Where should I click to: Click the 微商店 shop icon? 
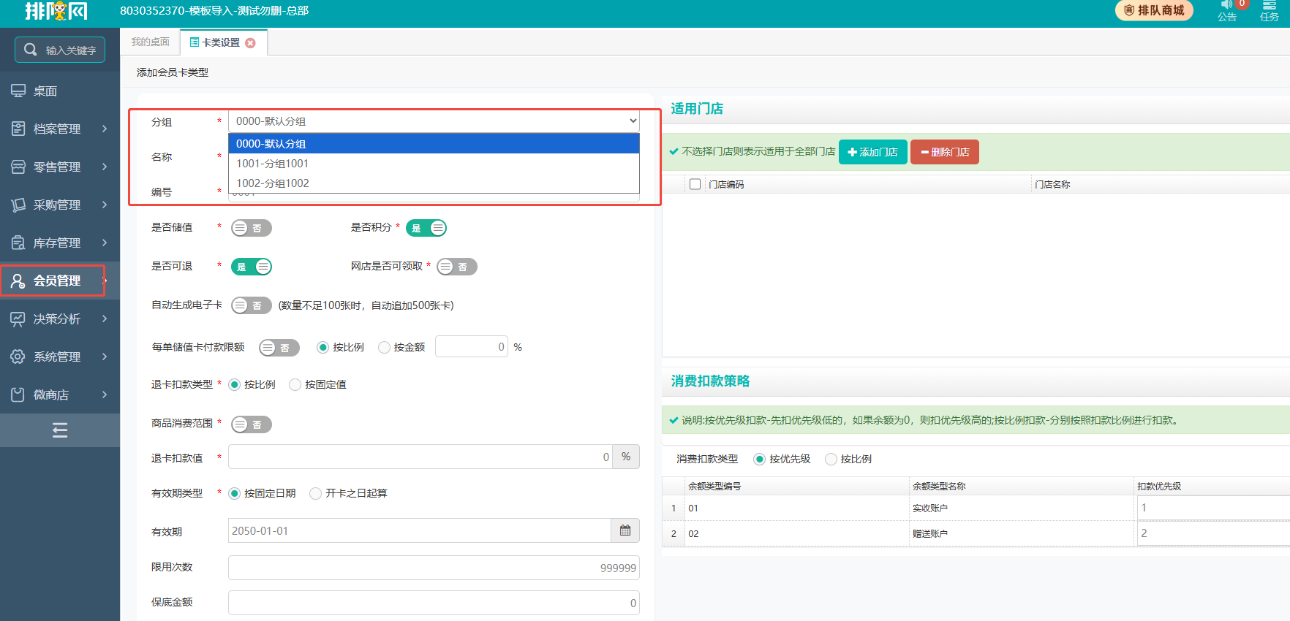[18, 395]
